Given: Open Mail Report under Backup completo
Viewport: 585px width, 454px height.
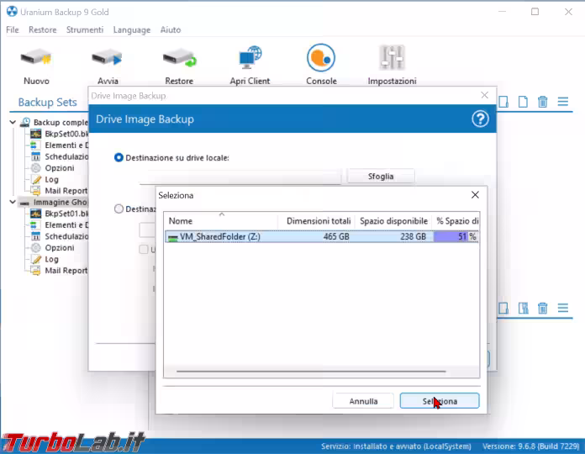Looking at the screenshot, I should [59, 191].
